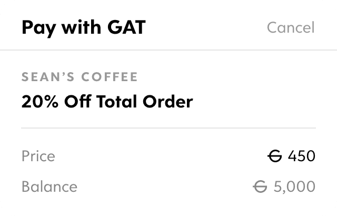Select the 450 price amount
This screenshot has width=337, height=216.
[x=302, y=156]
